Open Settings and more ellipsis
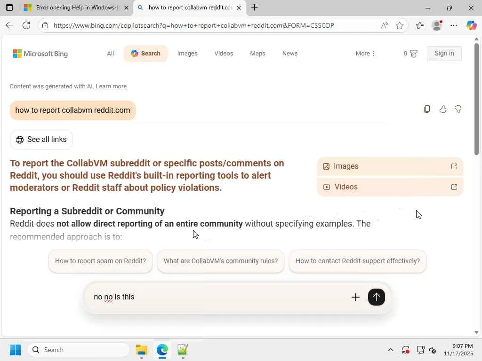This screenshot has width=482, height=361. click(454, 25)
